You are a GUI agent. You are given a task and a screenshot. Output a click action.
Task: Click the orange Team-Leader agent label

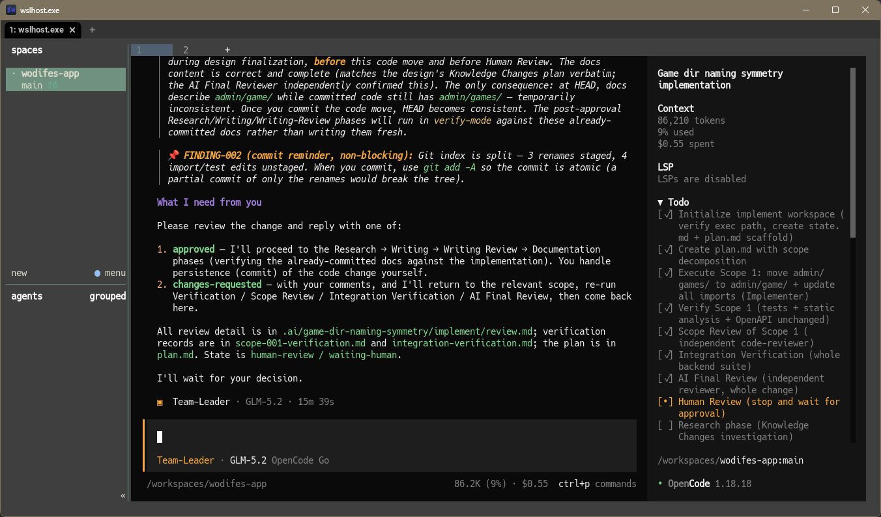point(186,460)
